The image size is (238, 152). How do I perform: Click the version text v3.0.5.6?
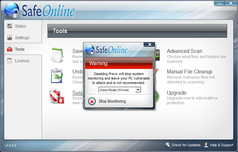click(11, 146)
